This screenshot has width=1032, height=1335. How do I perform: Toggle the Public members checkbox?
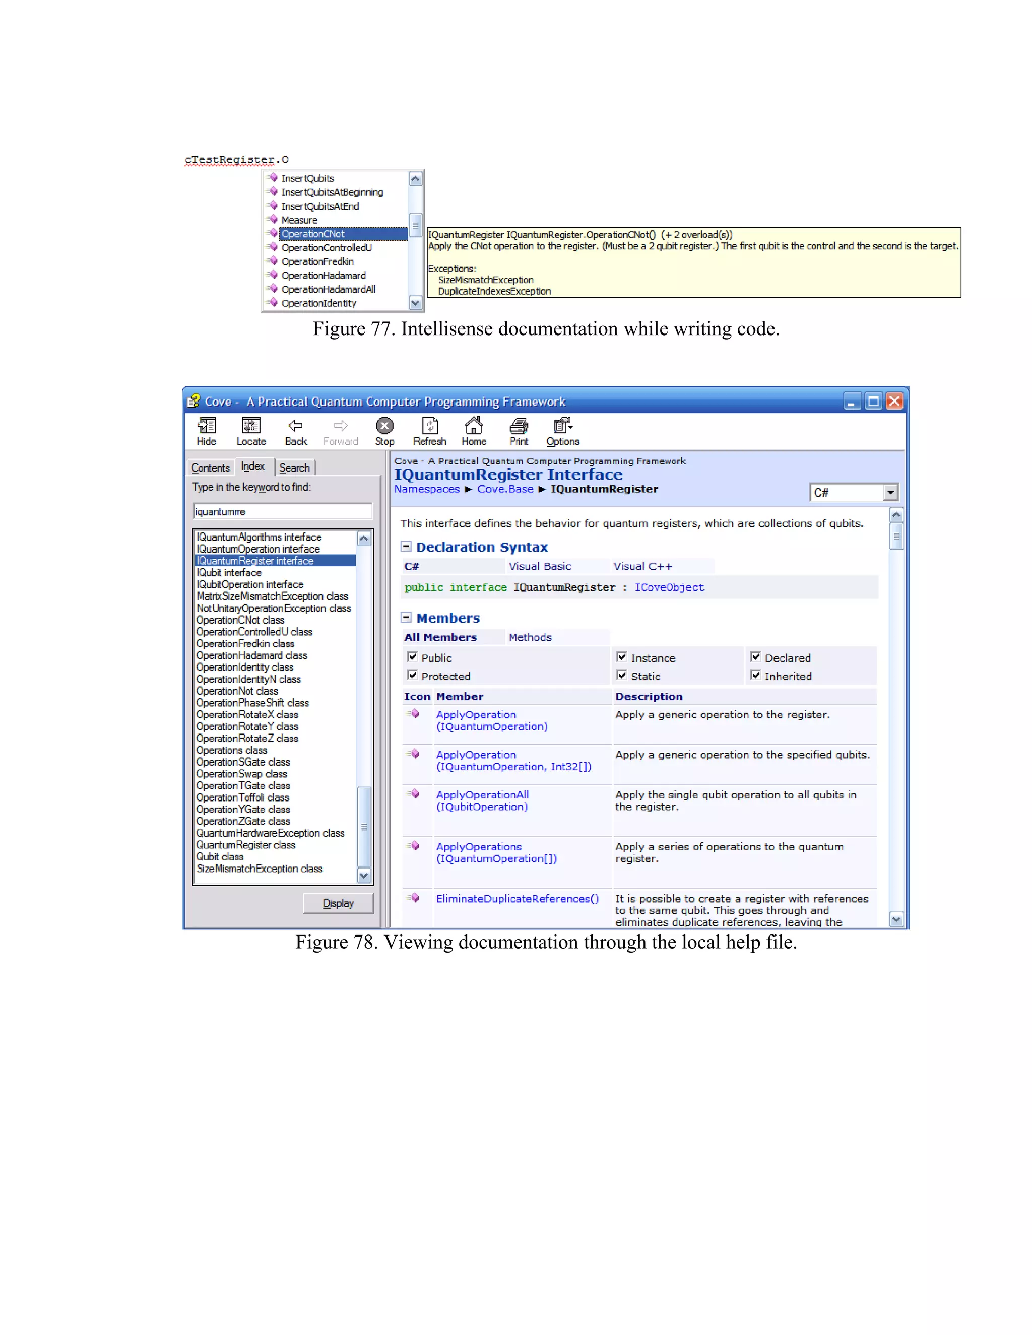413,657
